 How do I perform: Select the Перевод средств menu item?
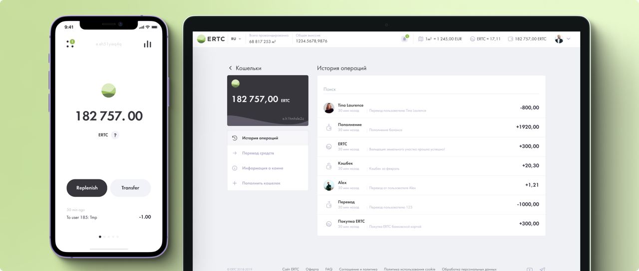coord(268,153)
